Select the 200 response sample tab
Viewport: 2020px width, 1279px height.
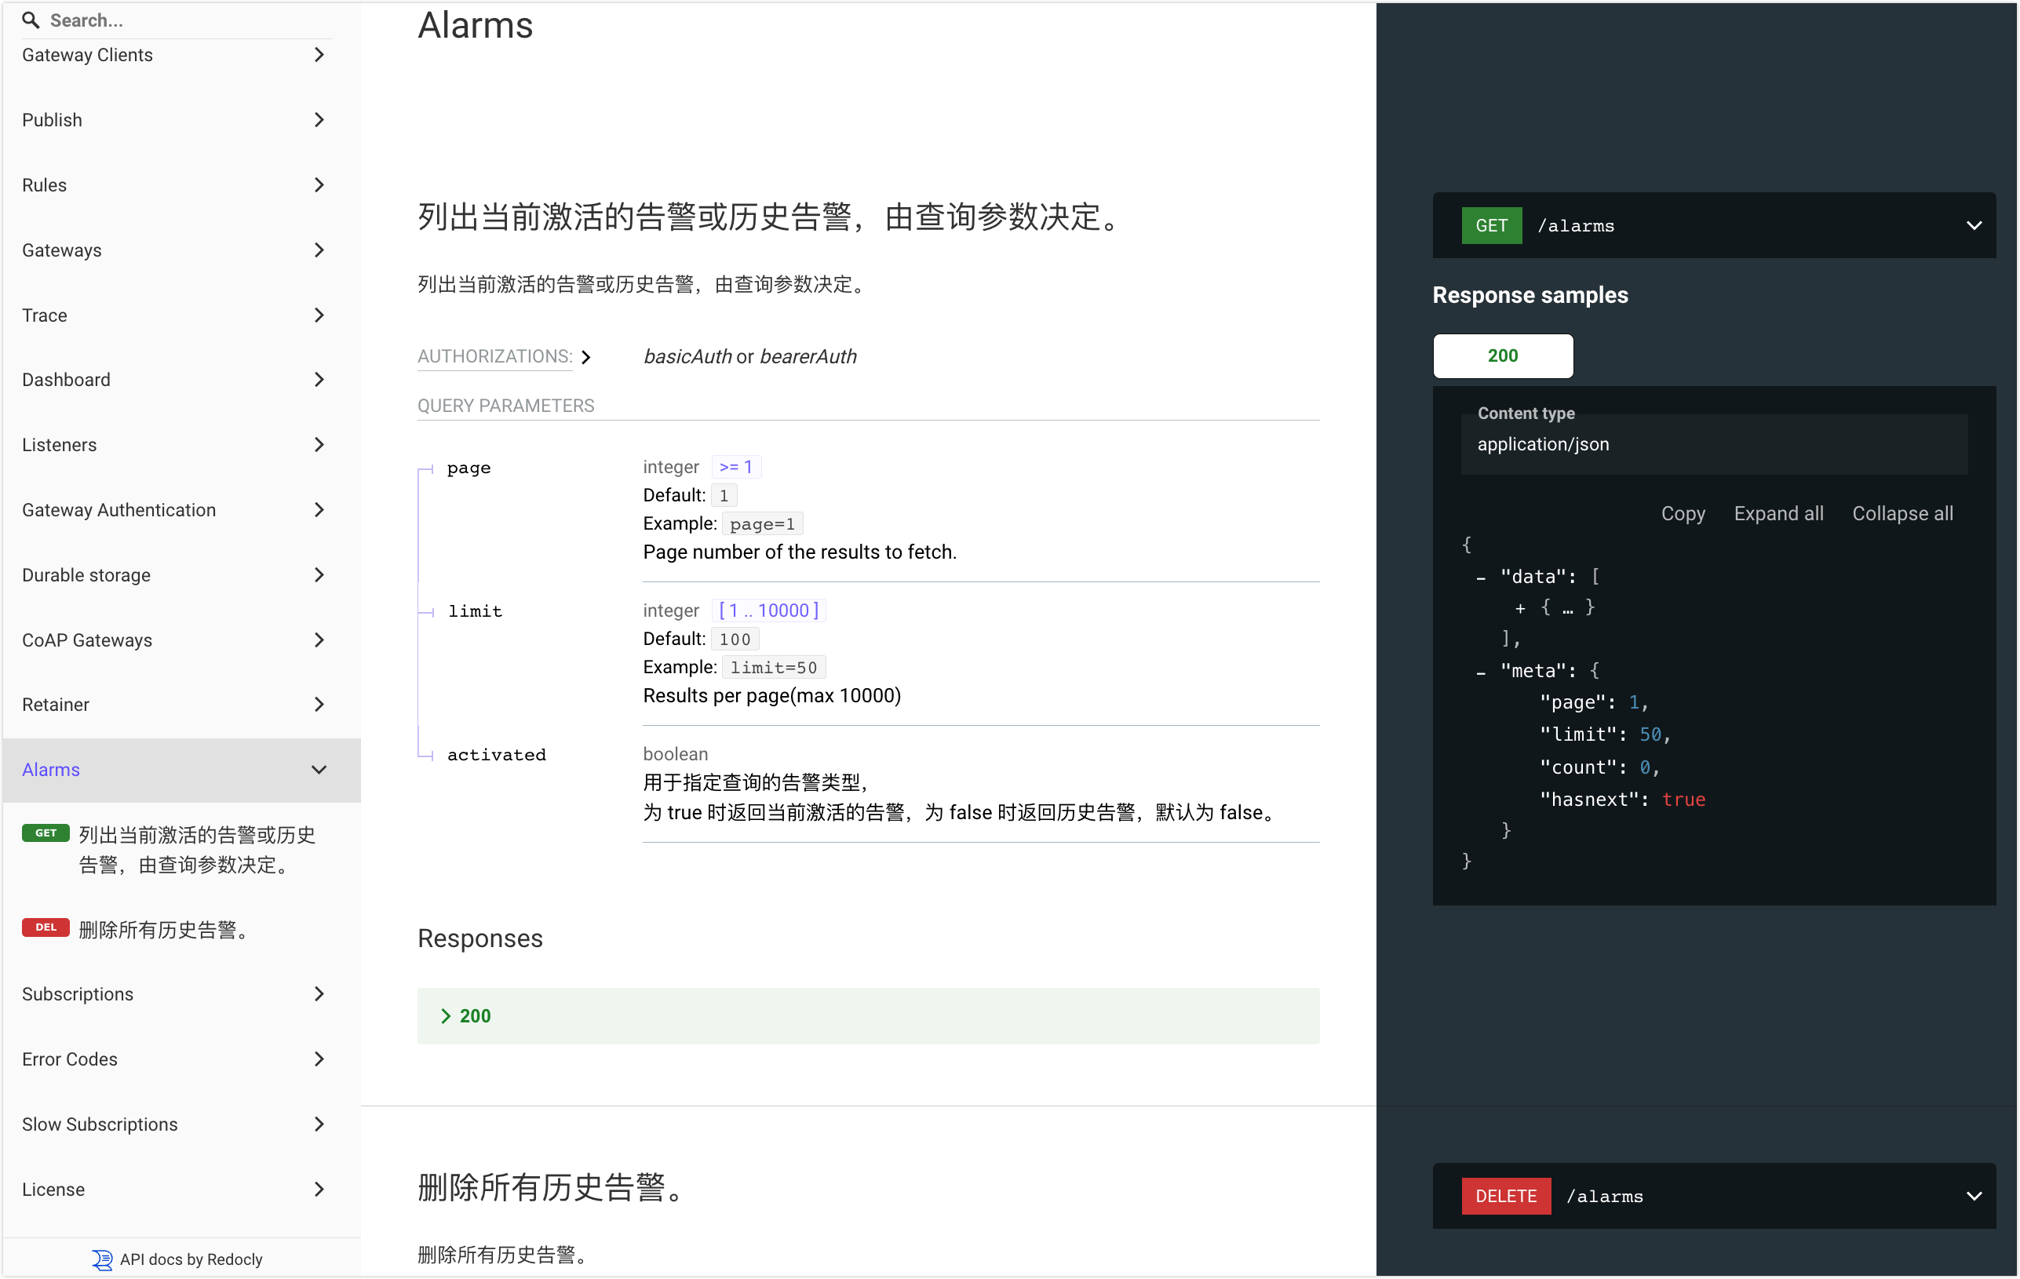(1502, 355)
